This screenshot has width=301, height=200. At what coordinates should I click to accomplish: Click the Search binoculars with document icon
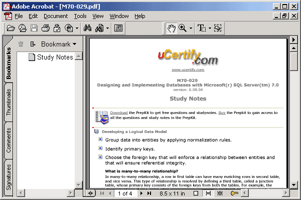99,28
